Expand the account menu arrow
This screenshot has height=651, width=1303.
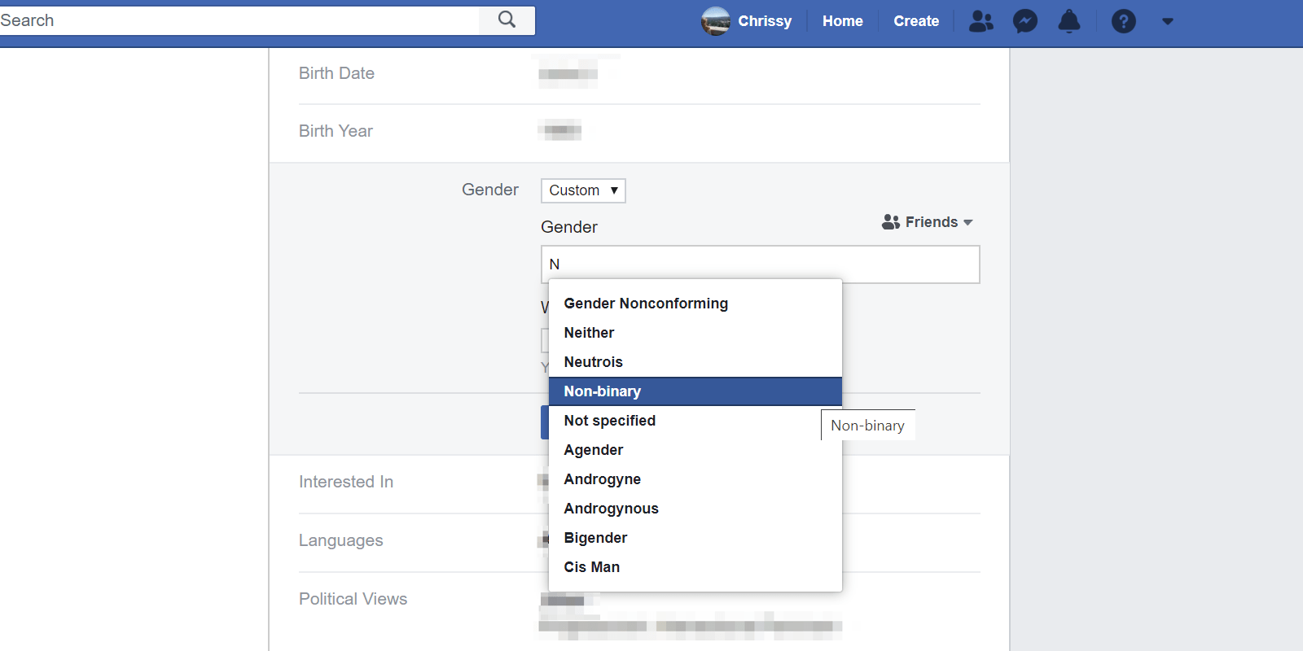click(1168, 22)
